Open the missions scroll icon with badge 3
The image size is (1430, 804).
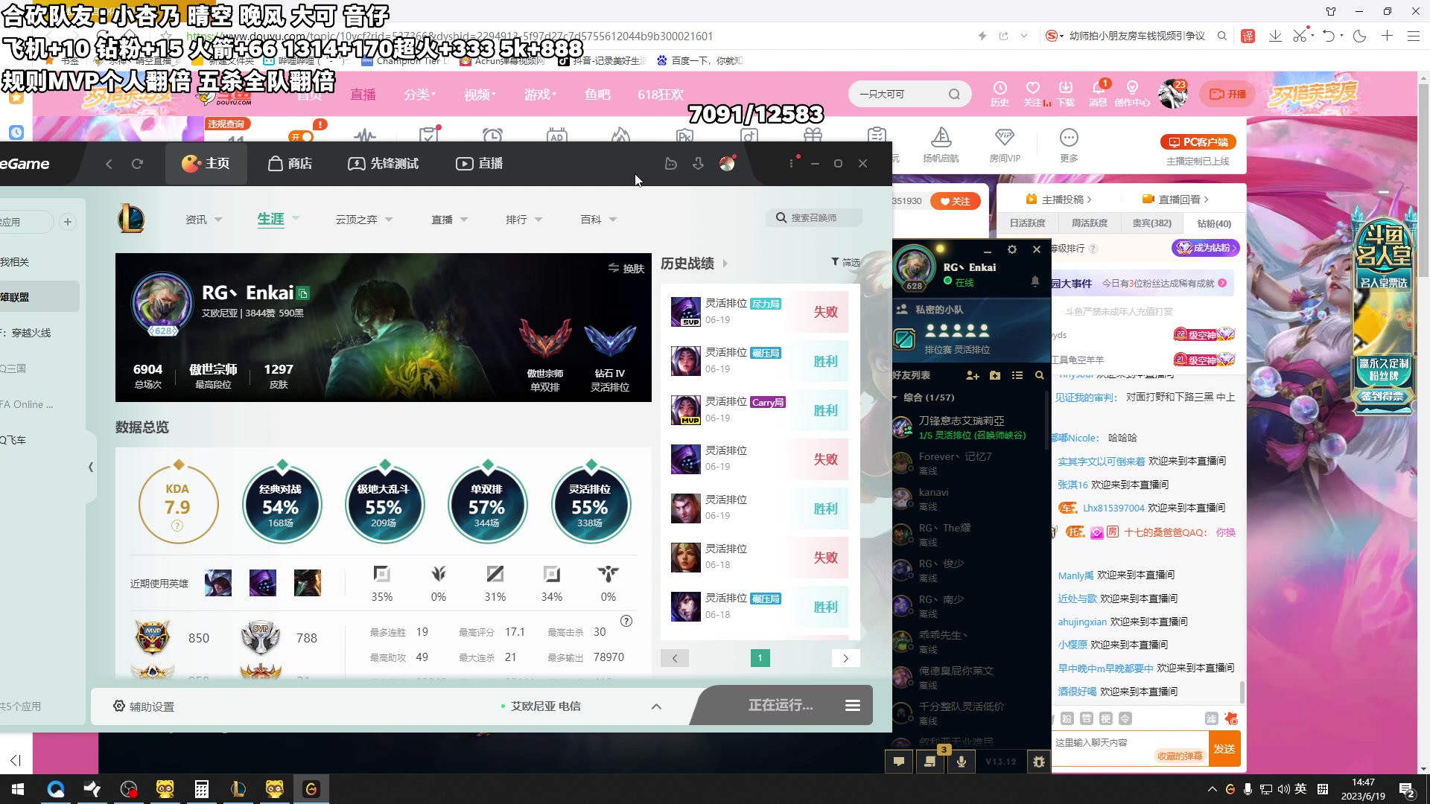[x=930, y=761]
